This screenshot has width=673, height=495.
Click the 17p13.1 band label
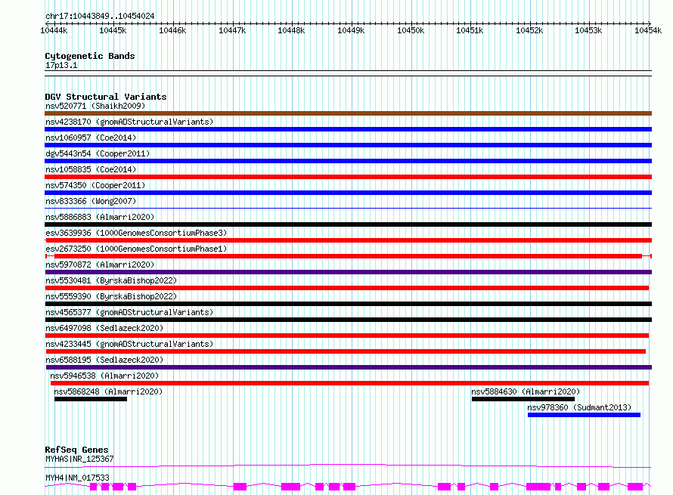click(61, 65)
